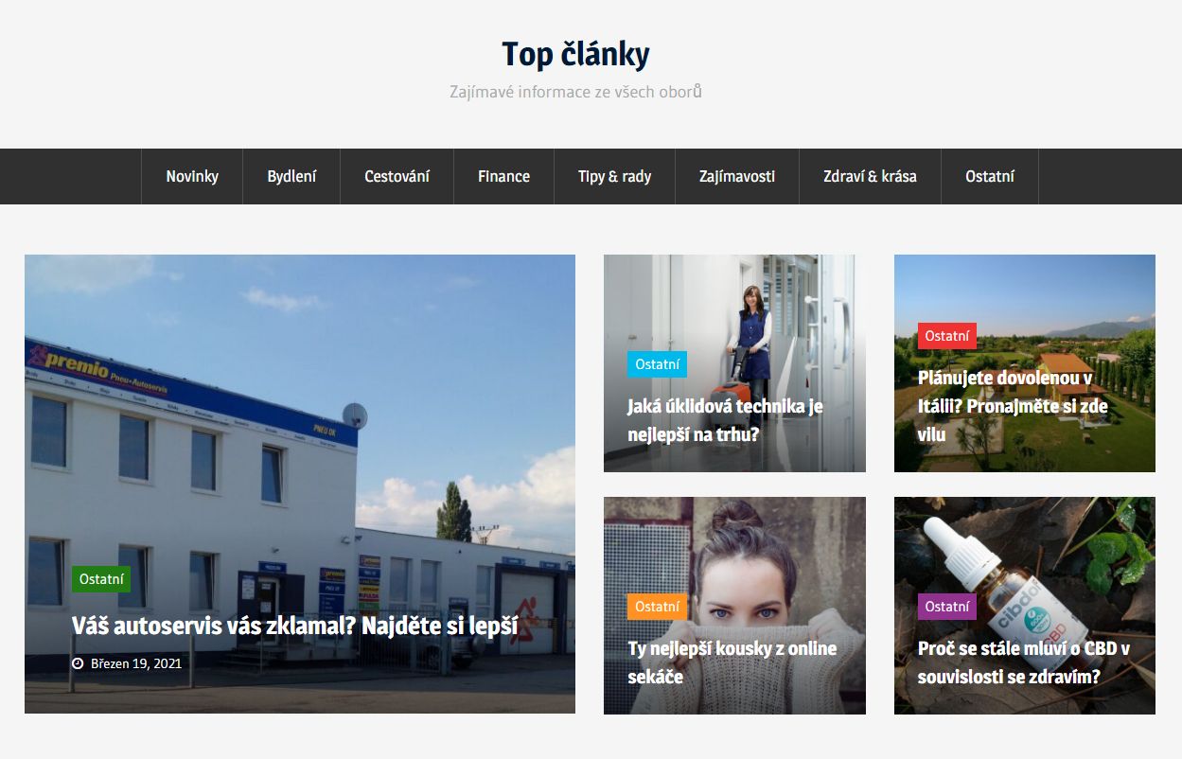Screen dimensions: 1182x759
Task: Click the red Ostatní tag on the Italy villa article
Action: 947,336
